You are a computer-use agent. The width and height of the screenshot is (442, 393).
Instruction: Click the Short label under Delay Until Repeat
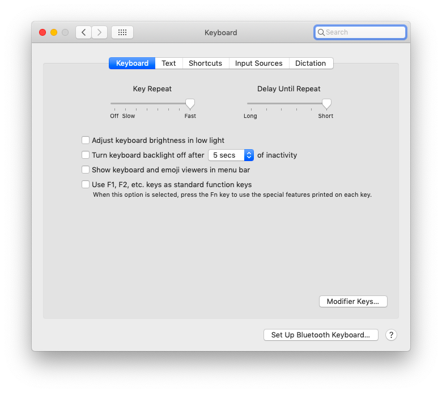(326, 116)
